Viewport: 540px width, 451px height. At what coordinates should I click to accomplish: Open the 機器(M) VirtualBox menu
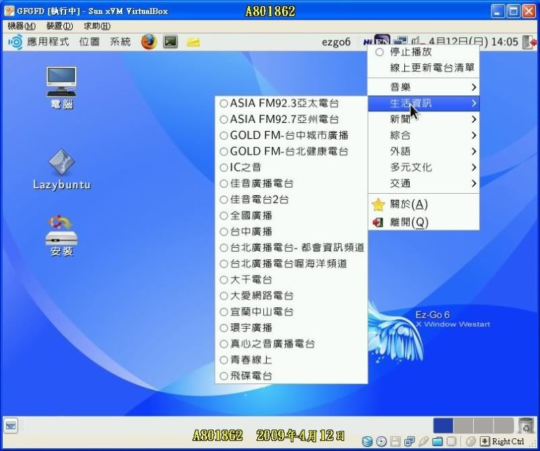point(22,26)
